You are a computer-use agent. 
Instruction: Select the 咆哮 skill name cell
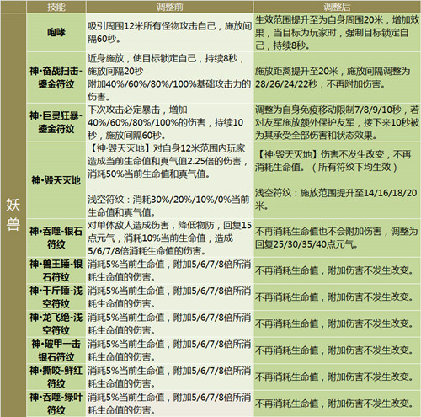tap(56, 32)
